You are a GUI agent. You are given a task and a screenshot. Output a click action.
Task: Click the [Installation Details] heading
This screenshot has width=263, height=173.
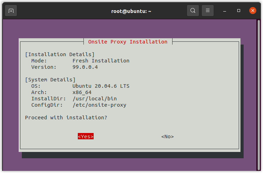(x=60, y=54)
